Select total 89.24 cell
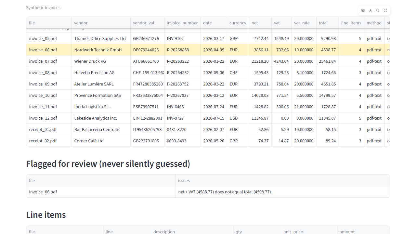 point(328,141)
